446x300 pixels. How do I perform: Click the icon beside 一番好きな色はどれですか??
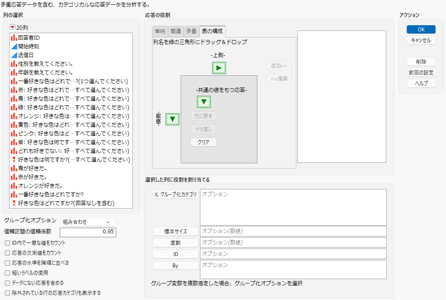tap(14, 195)
